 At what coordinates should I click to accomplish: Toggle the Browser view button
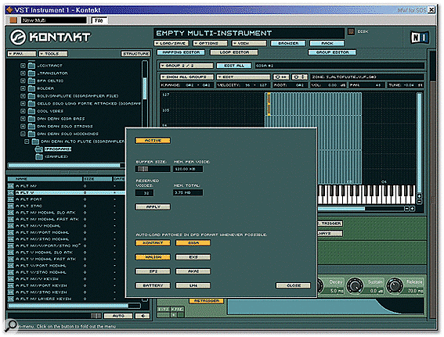click(288, 43)
